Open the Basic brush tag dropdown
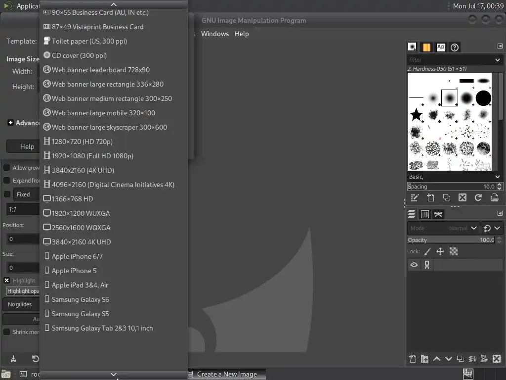The width and height of the screenshot is (506, 380). click(497, 177)
